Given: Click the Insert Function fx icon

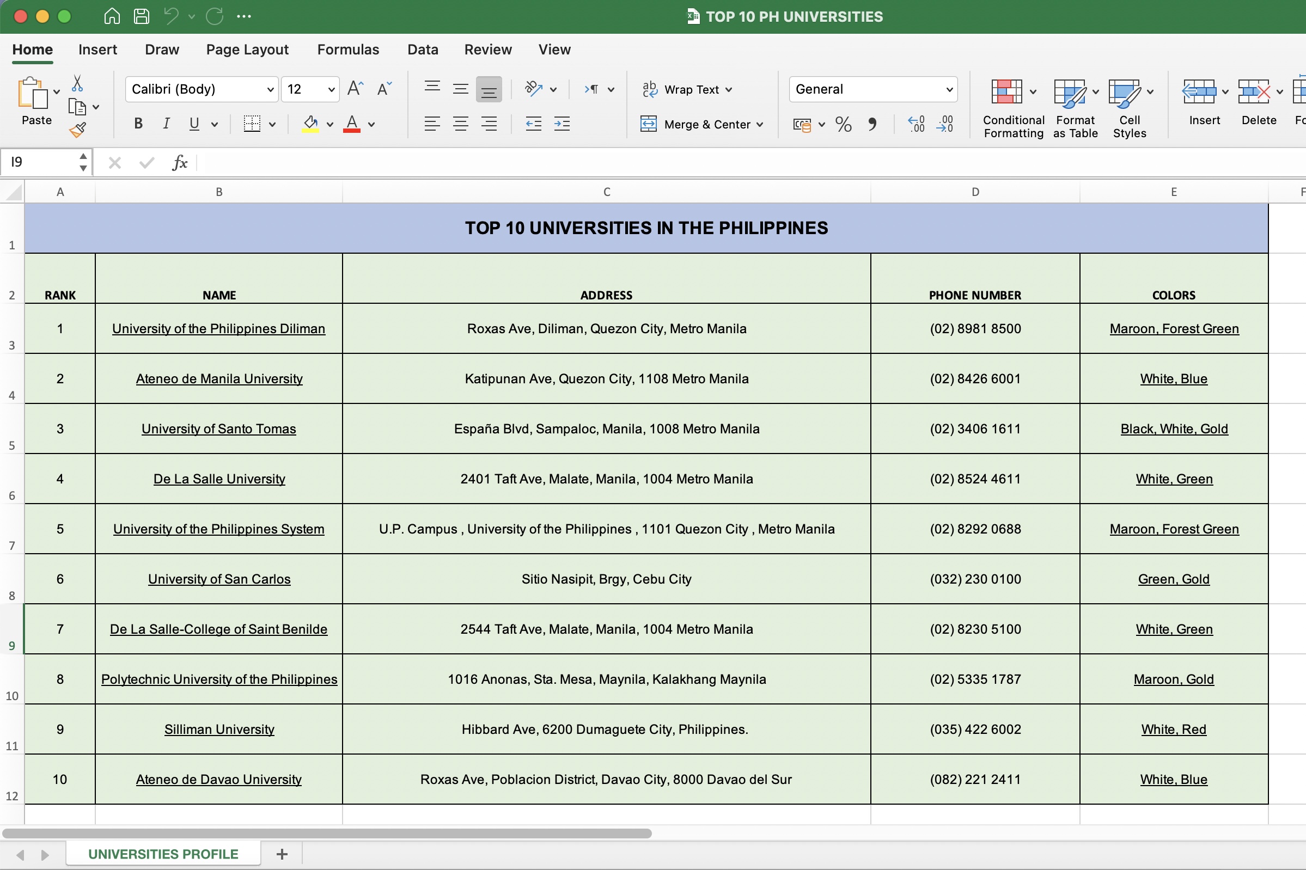Looking at the screenshot, I should [x=179, y=163].
